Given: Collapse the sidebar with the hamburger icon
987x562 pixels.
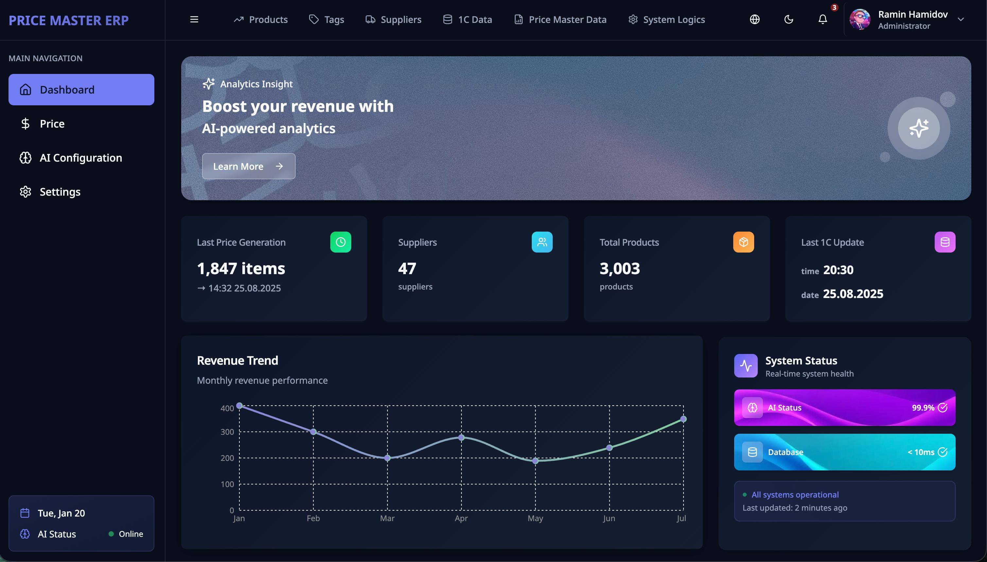Looking at the screenshot, I should [x=195, y=19].
